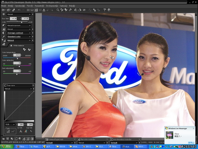Open the round help/about toolbar icon
This screenshot has width=198, height=149.
[x=109, y=10]
